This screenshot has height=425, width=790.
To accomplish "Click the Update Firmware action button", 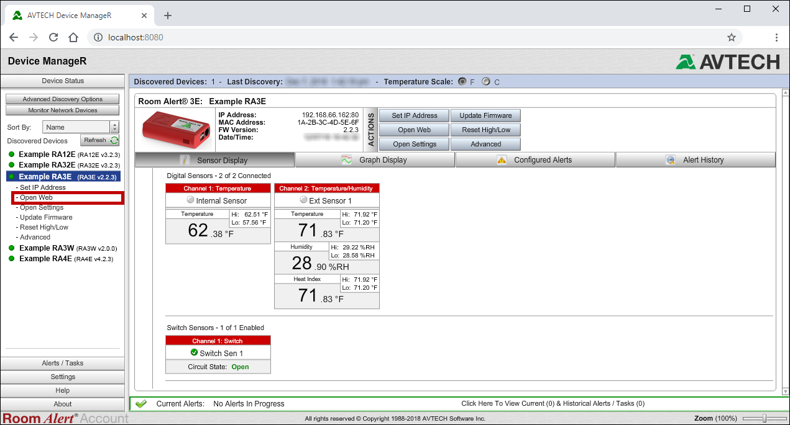I will click(x=485, y=115).
